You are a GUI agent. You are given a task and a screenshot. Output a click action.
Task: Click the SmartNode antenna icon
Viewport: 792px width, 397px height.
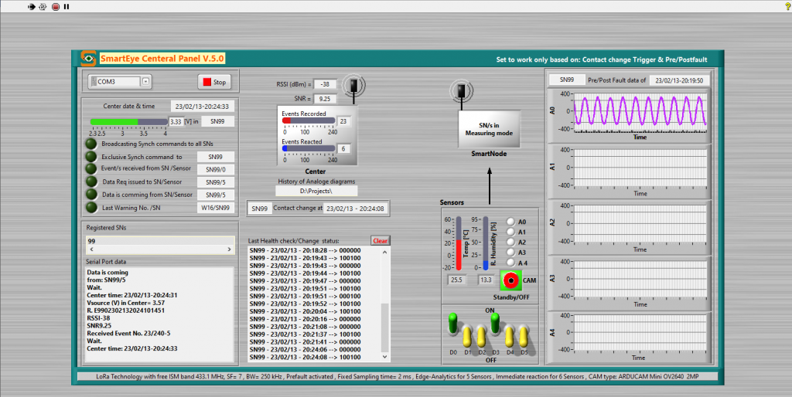463,91
